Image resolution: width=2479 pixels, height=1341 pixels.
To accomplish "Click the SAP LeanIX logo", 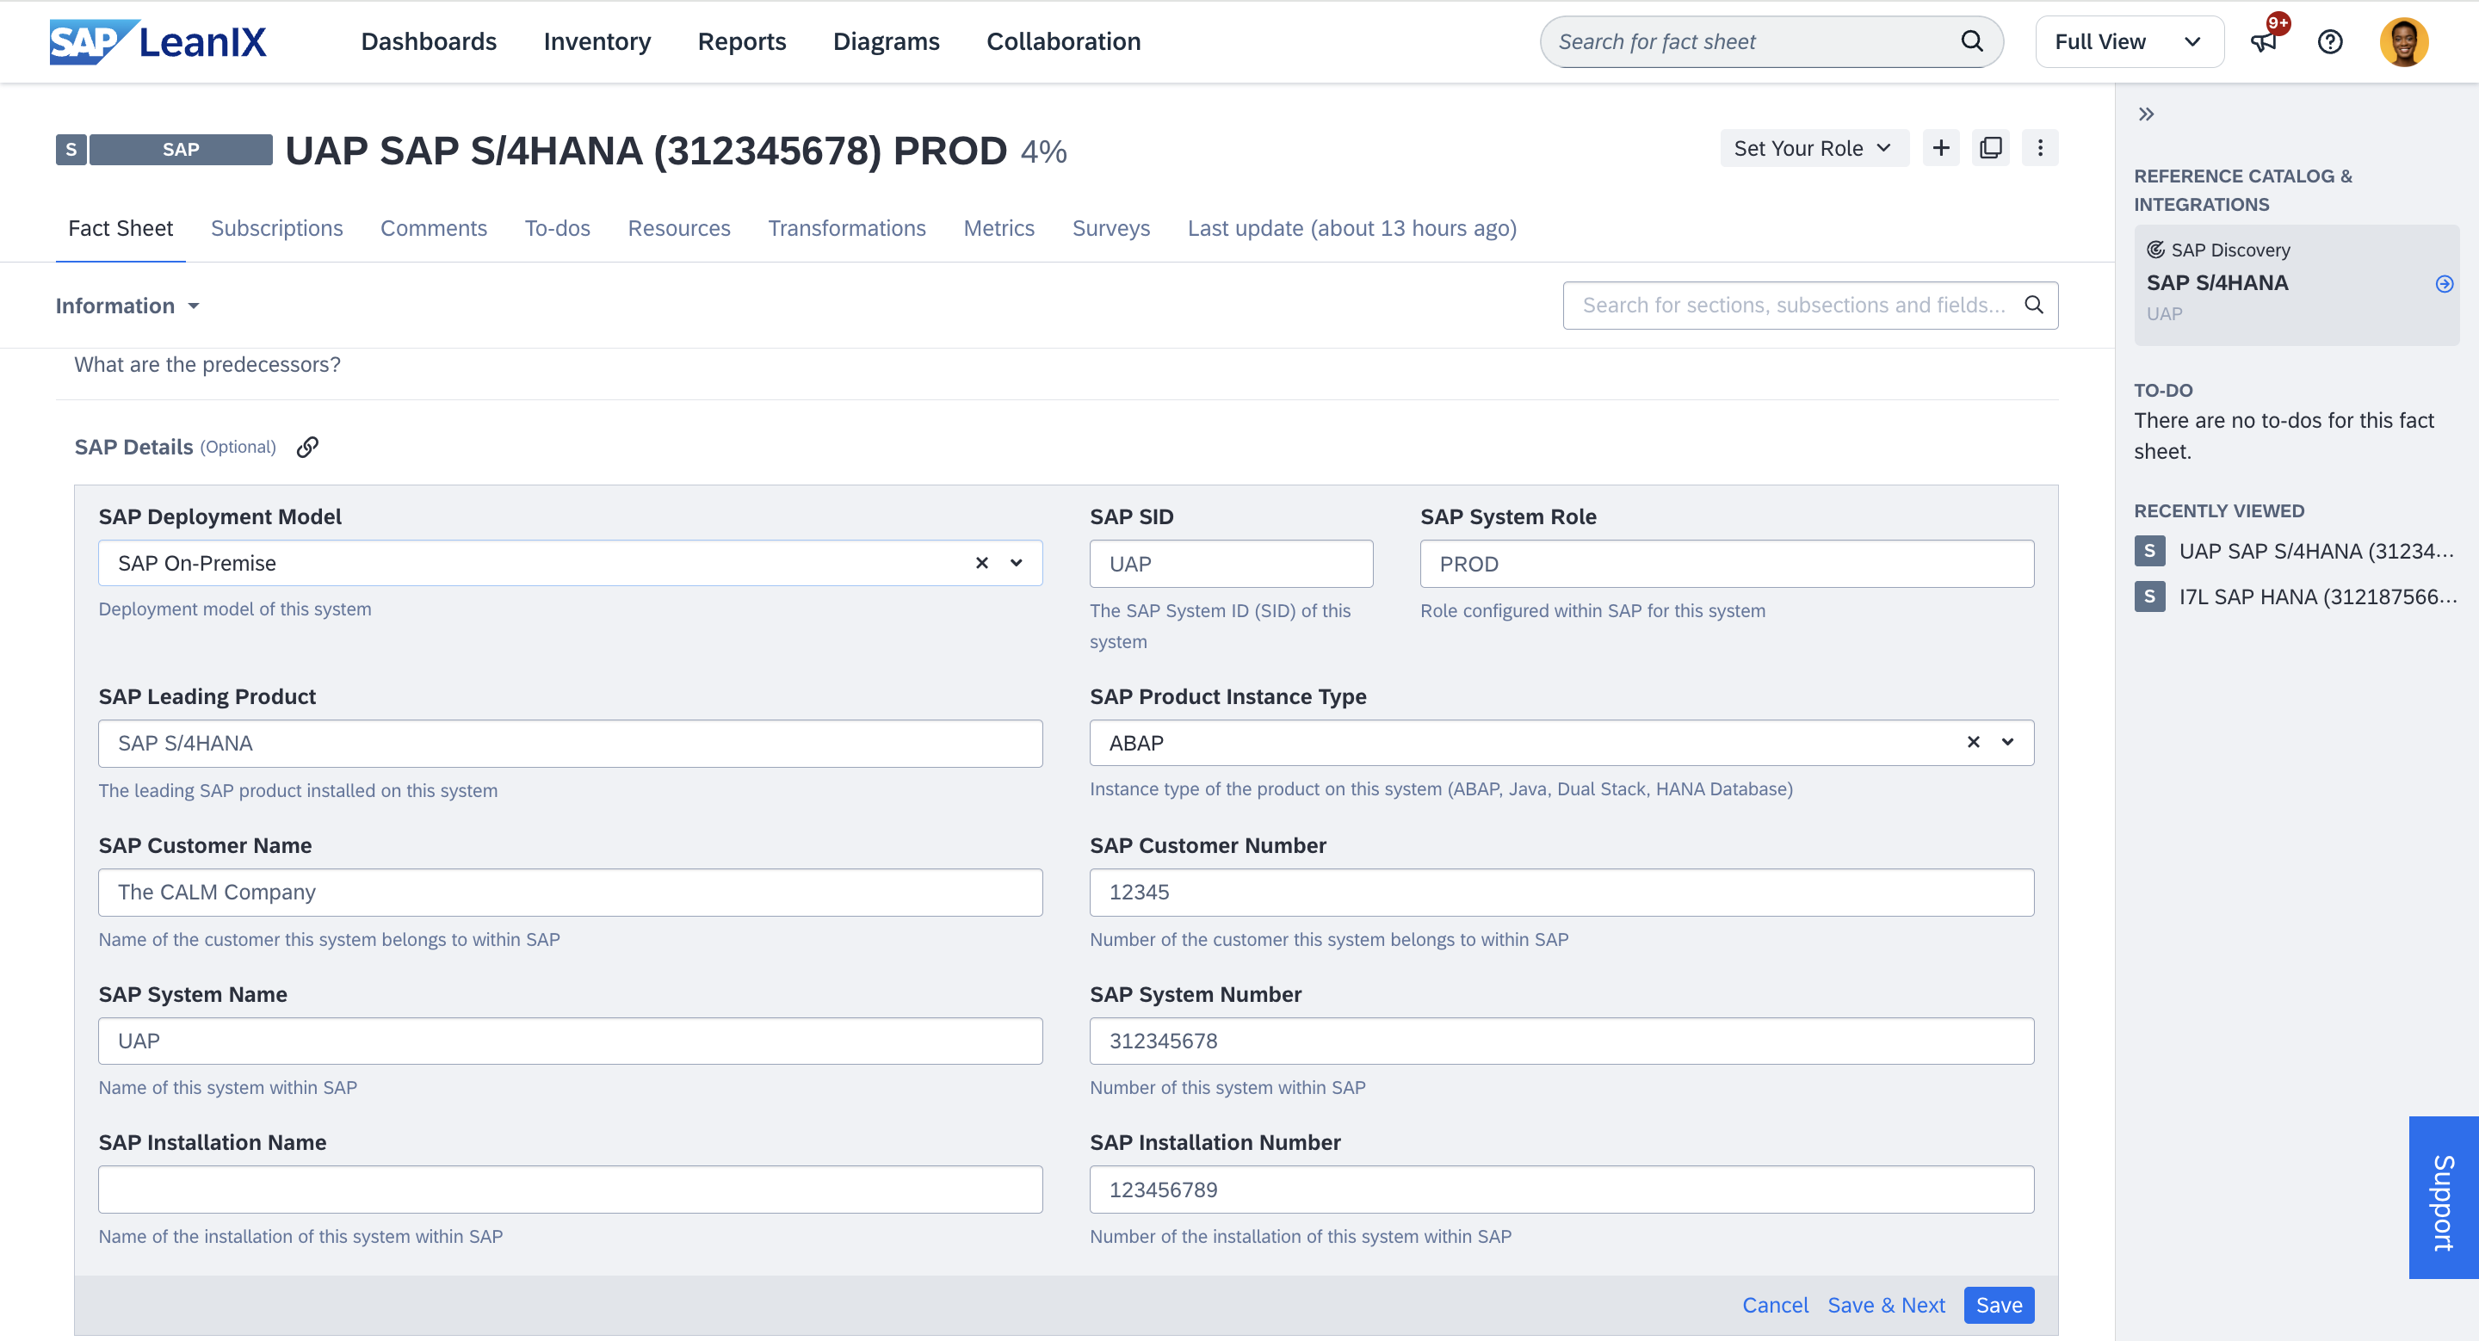I will point(158,41).
